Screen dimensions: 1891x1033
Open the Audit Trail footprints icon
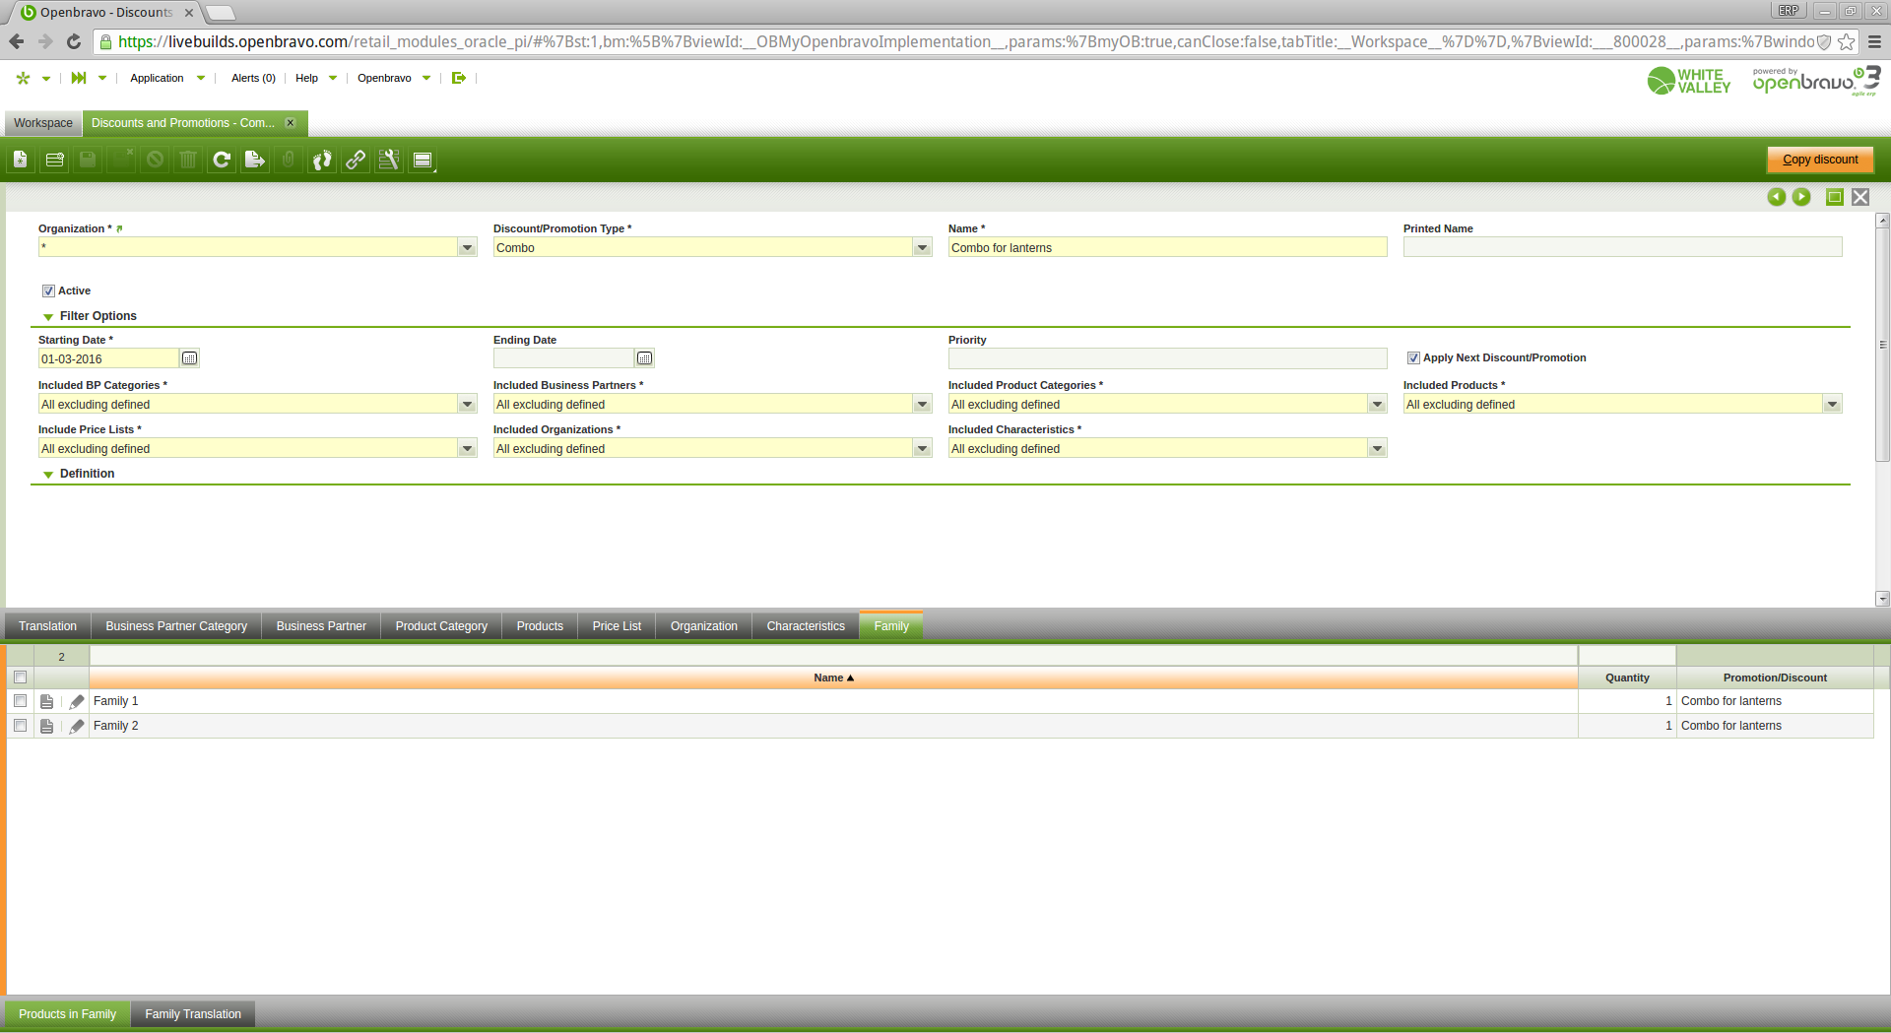[322, 160]
